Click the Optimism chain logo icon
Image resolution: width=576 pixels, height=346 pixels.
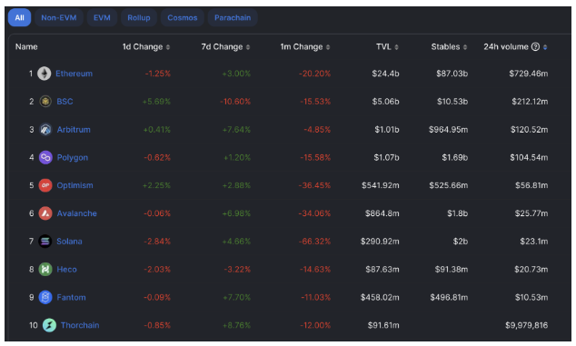pyautogui.click(x=45, y=185)
